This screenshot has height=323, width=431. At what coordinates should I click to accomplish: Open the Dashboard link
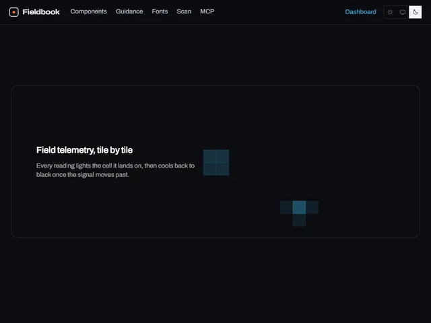click(360, 12)
